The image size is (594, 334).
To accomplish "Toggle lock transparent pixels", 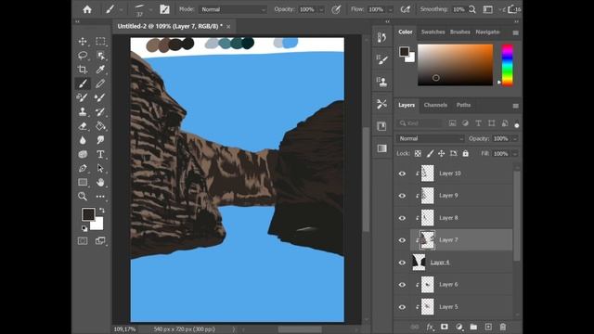I will 418,153.
